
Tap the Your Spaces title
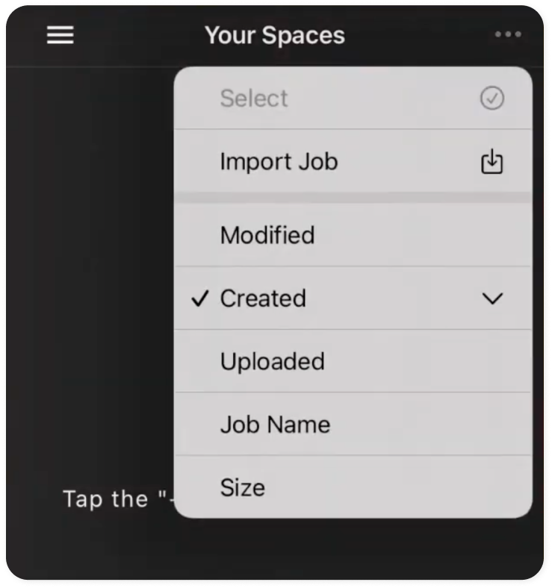click(x=275, y=36)
